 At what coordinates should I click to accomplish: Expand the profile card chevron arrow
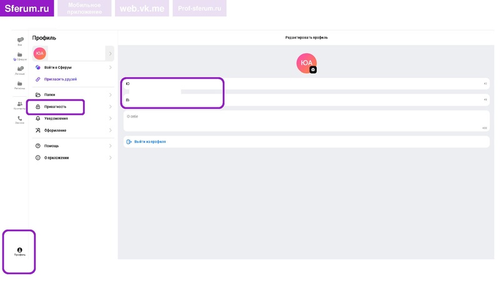110,54
